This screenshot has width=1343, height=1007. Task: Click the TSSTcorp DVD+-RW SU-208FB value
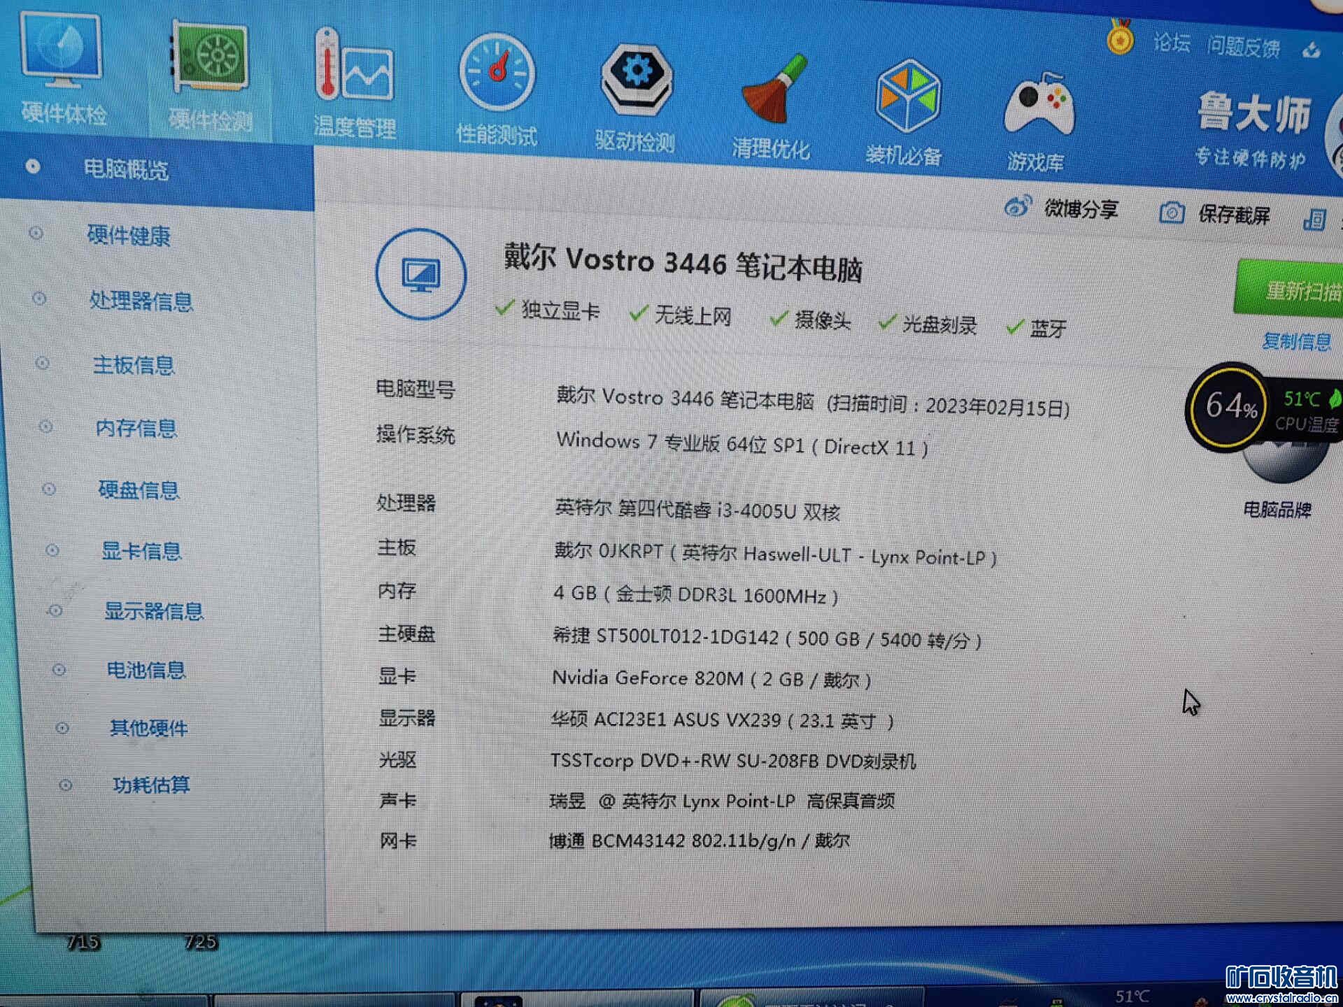(733, 760)
